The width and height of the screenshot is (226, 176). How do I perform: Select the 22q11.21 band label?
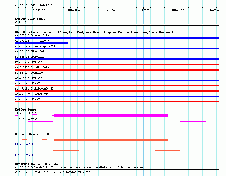click(x=21, y=22)
